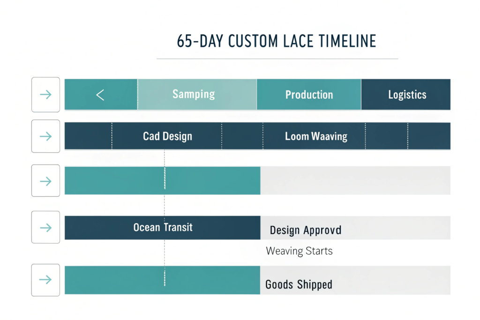Click the Cad Design bar
Screen dimensions: 480x320
point(167,136)
